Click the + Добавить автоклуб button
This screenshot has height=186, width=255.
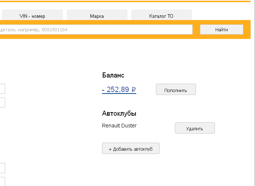(130, 149)
